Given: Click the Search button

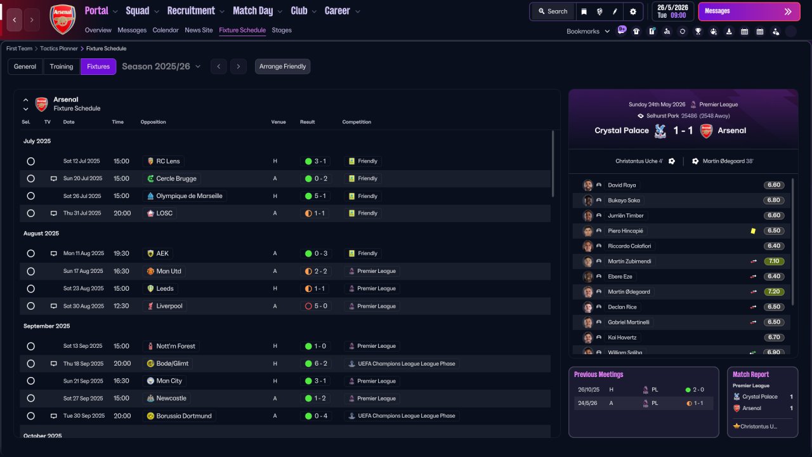Looking at the screenshot, I should [x=553, y=11].
